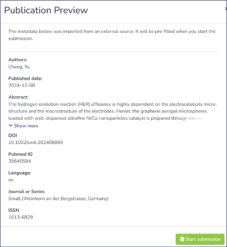
Task: Click the Journal or Series label
Action: pyautogui.click(x=27, y=192)
